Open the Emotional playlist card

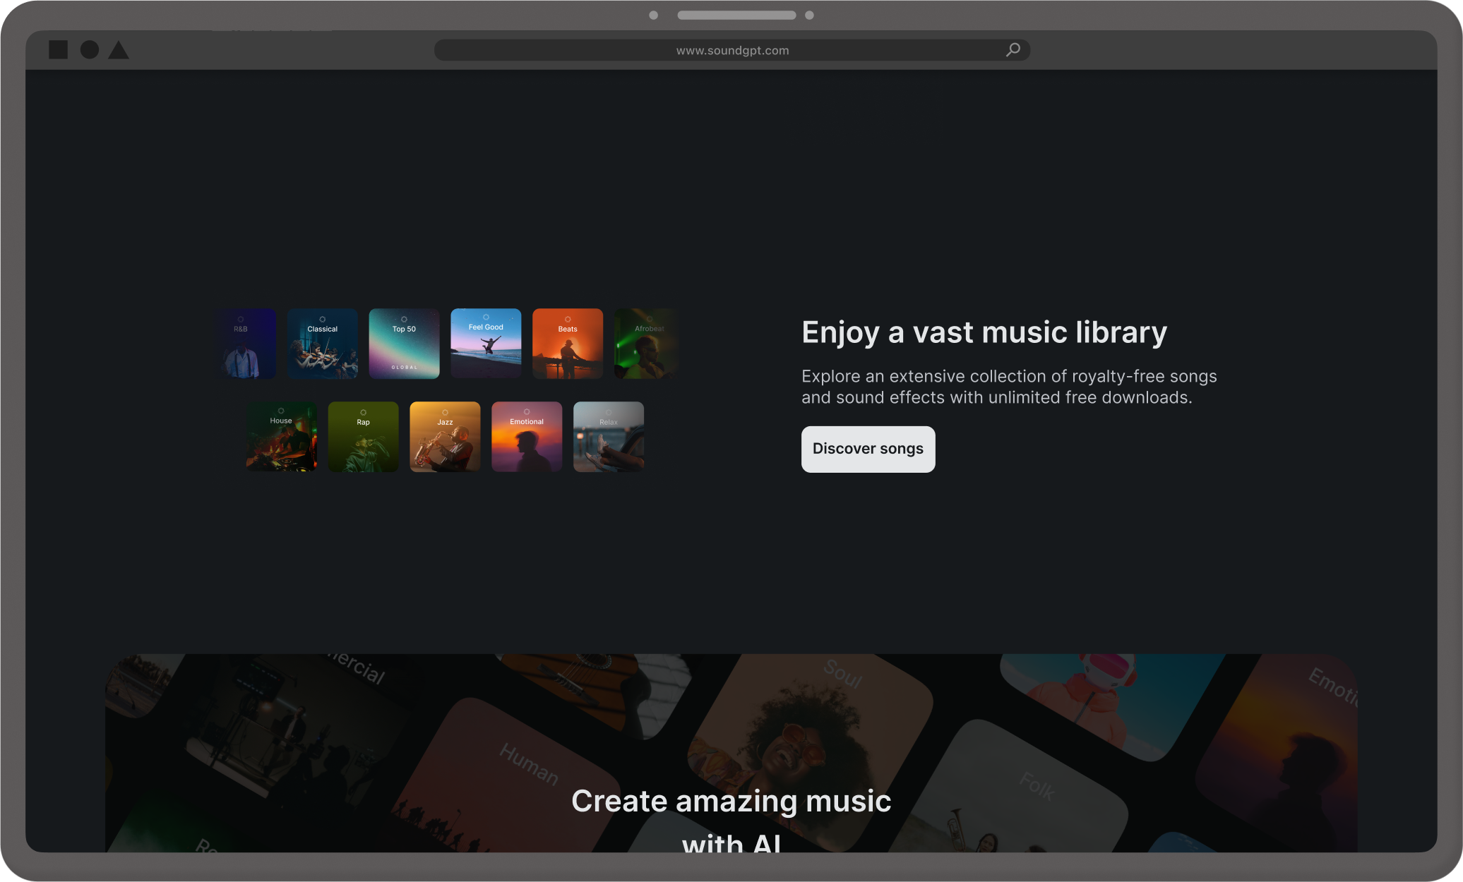pyautogui.click(x=527, y=437)
